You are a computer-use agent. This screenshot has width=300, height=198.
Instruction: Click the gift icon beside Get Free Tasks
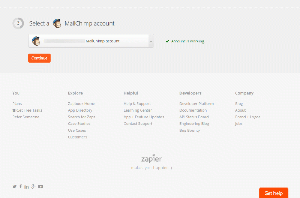(x=14, y=110)
